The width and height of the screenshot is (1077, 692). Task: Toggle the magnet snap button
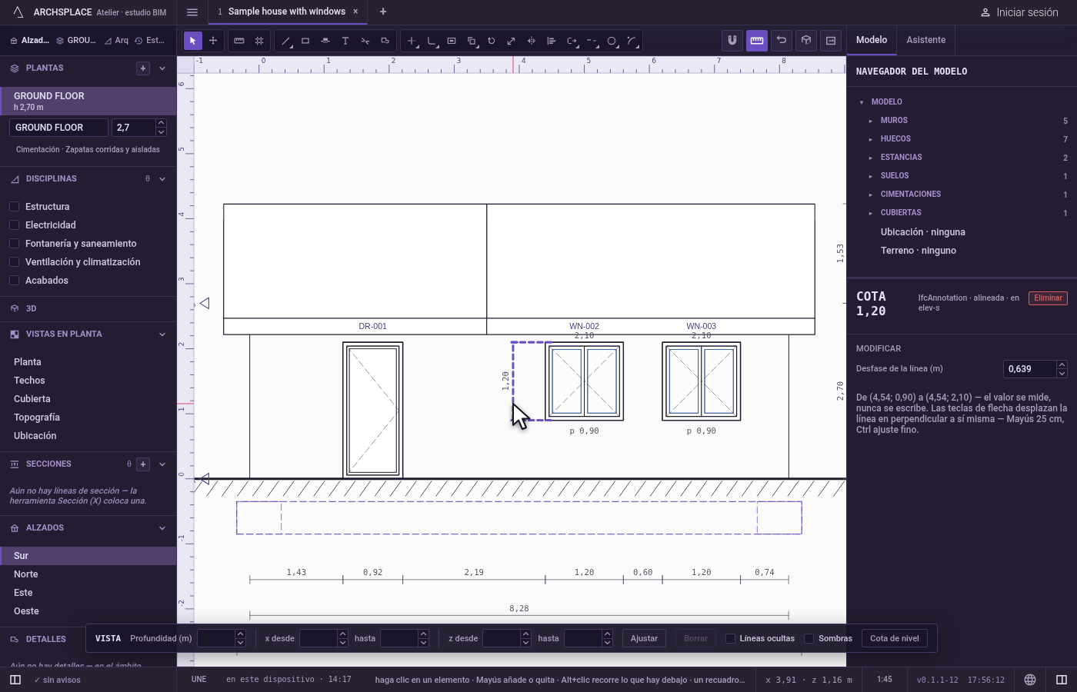tap(732, 40)
